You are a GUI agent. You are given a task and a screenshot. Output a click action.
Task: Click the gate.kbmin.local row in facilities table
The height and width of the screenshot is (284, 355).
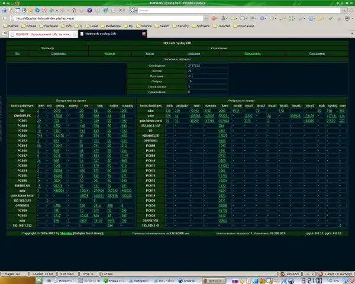coord(241,121)
